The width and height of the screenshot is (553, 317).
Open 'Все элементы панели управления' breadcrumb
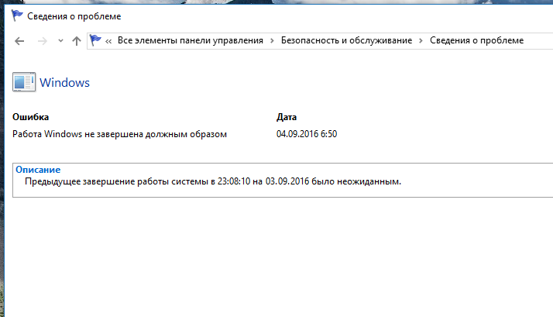tap(190, 40)
